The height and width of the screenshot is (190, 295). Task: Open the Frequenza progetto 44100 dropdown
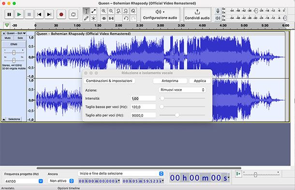[24, 181]
